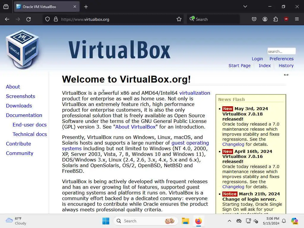This screenshot has height=228, width=304.
Task: Open the Pocket save icon
Action: [x=254, y=19]
